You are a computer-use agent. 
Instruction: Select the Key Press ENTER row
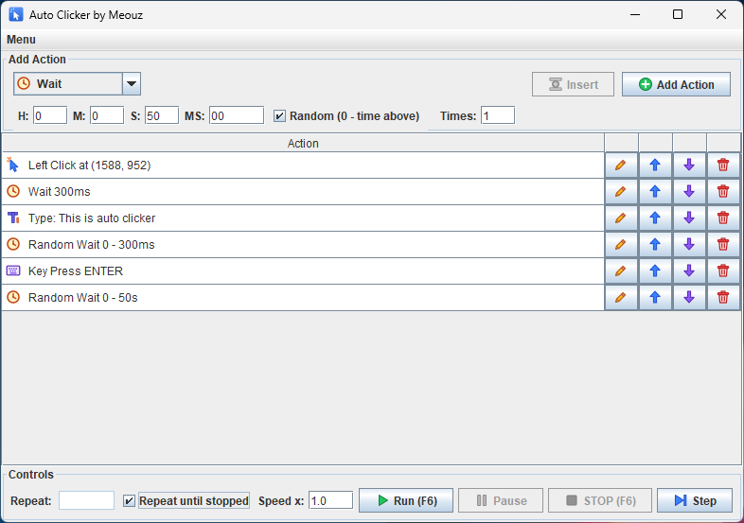pos(303,271)
